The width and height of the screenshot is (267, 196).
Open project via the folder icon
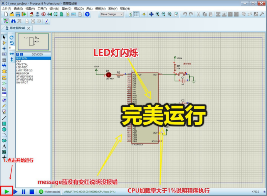coord(12,14)
